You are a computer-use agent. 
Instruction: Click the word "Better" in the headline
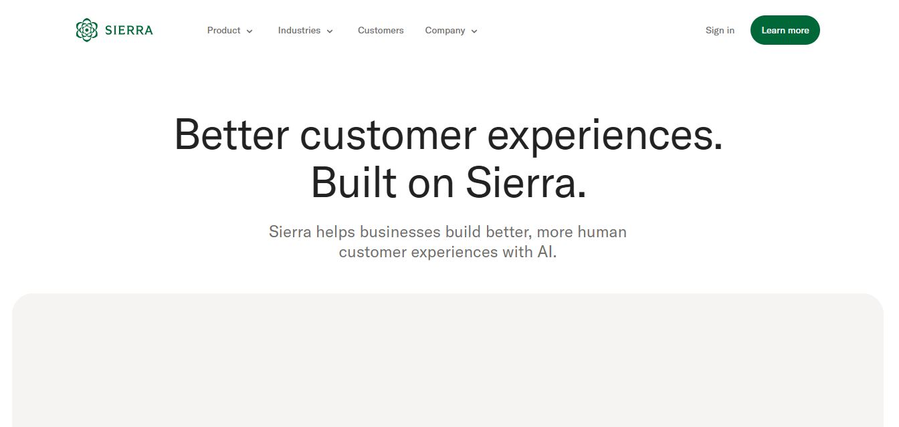tap(231, 134)
